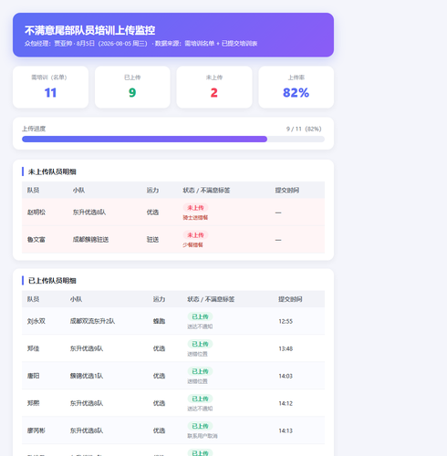The width and height of the screenshot is (447, 456).
Task: Click 小队 column header in 未上传 table
Action: point(78,191)
